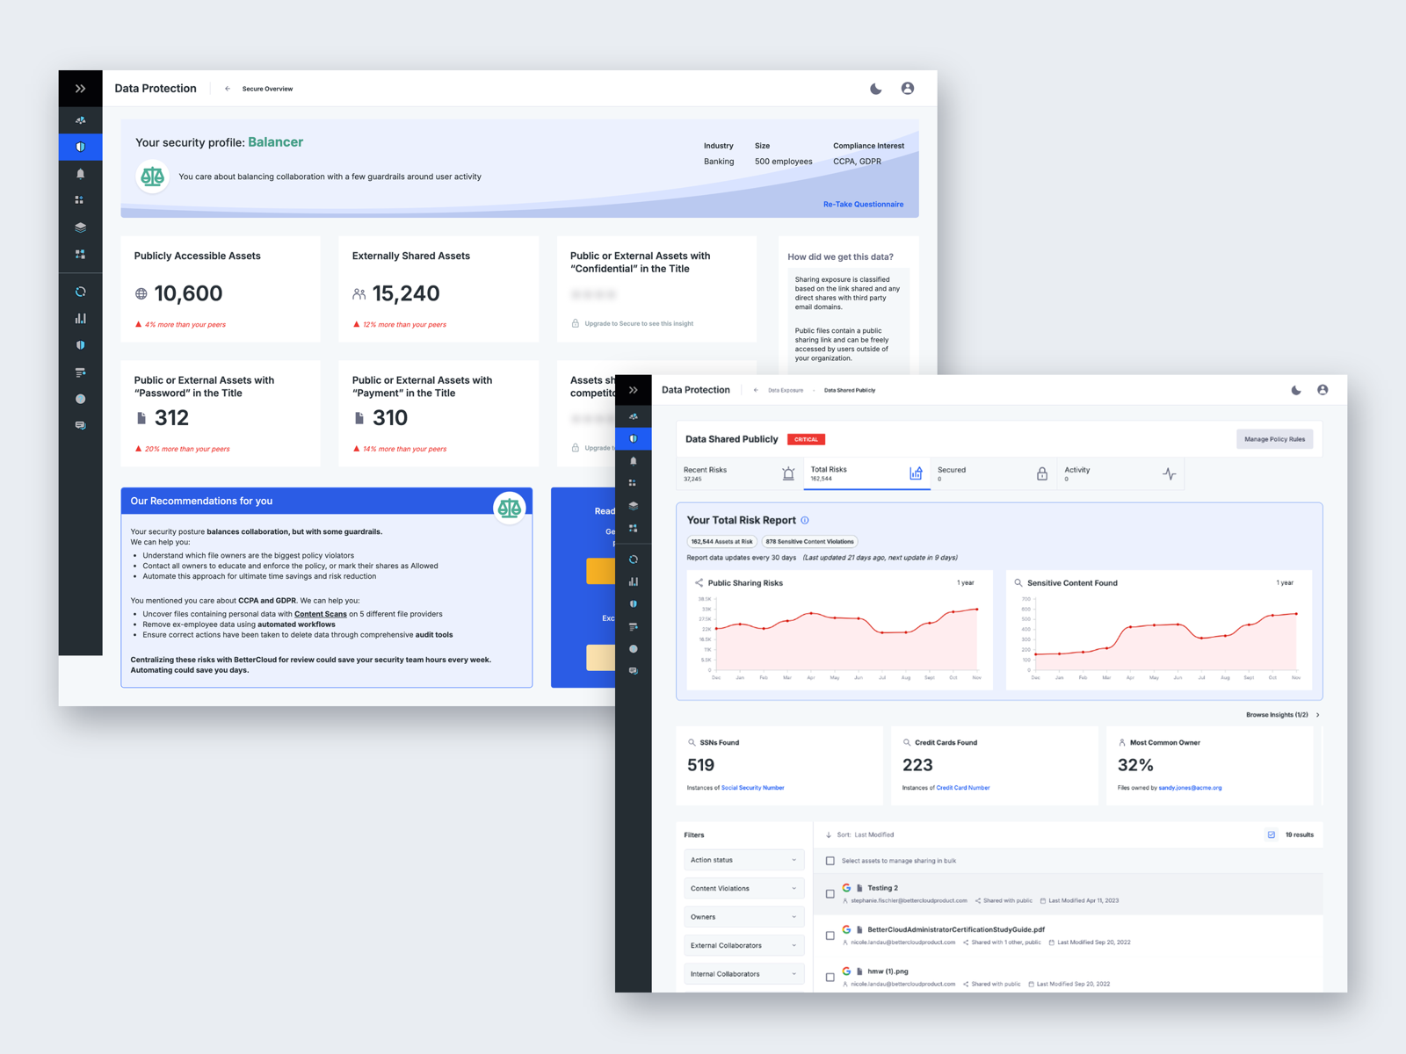Click the select-all icon beside 19 results
The width and height of the screenshot is (1406, 1054).
coord(1272,834)
